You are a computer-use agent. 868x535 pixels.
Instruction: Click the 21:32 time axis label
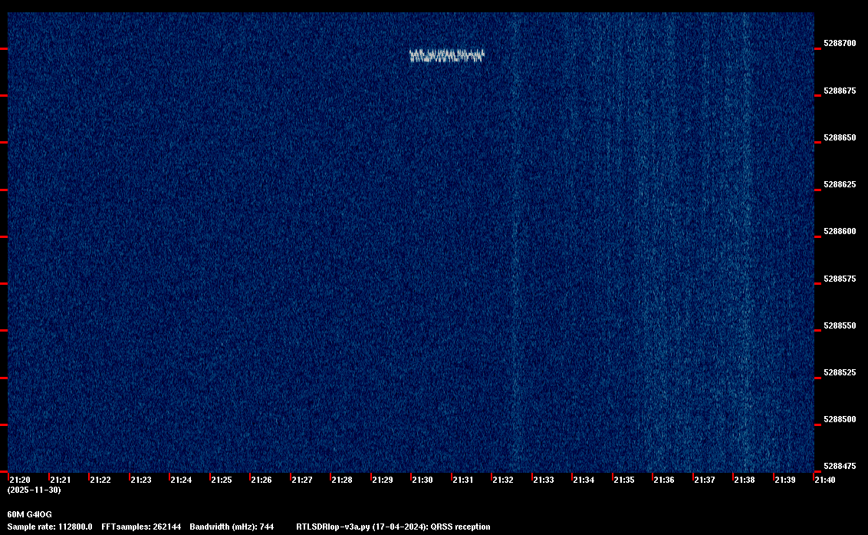point(503,480)
